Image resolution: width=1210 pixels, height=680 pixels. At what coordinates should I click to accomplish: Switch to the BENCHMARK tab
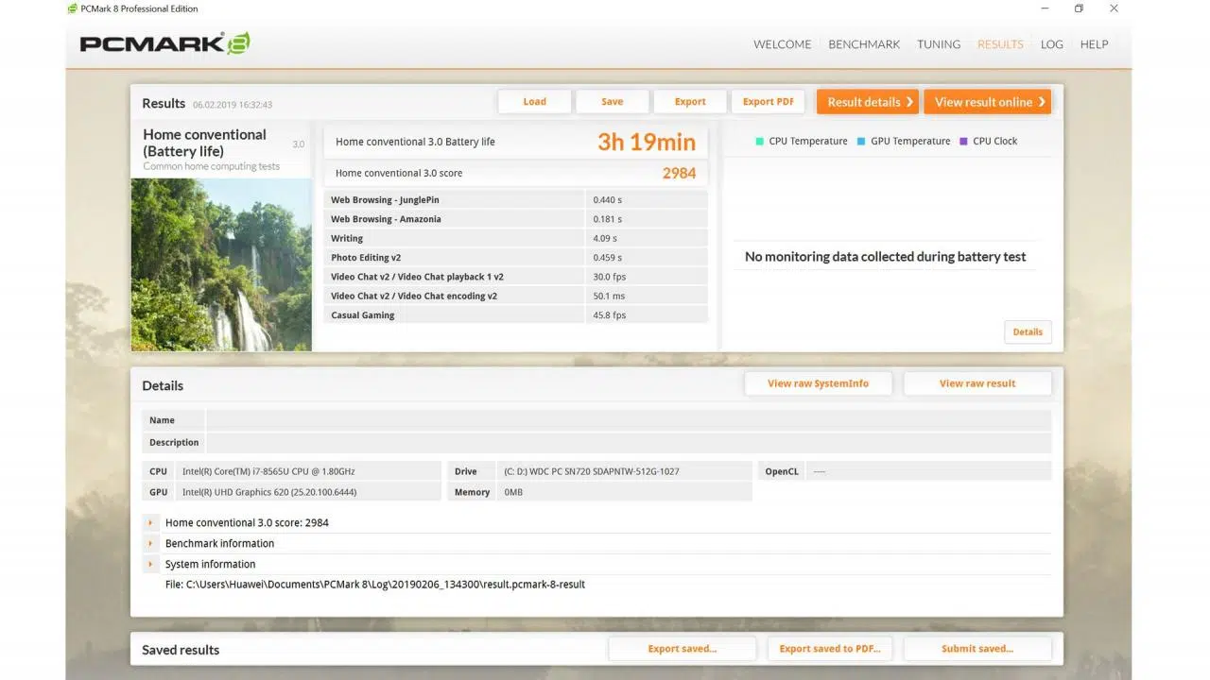click(x=864, y=44)
